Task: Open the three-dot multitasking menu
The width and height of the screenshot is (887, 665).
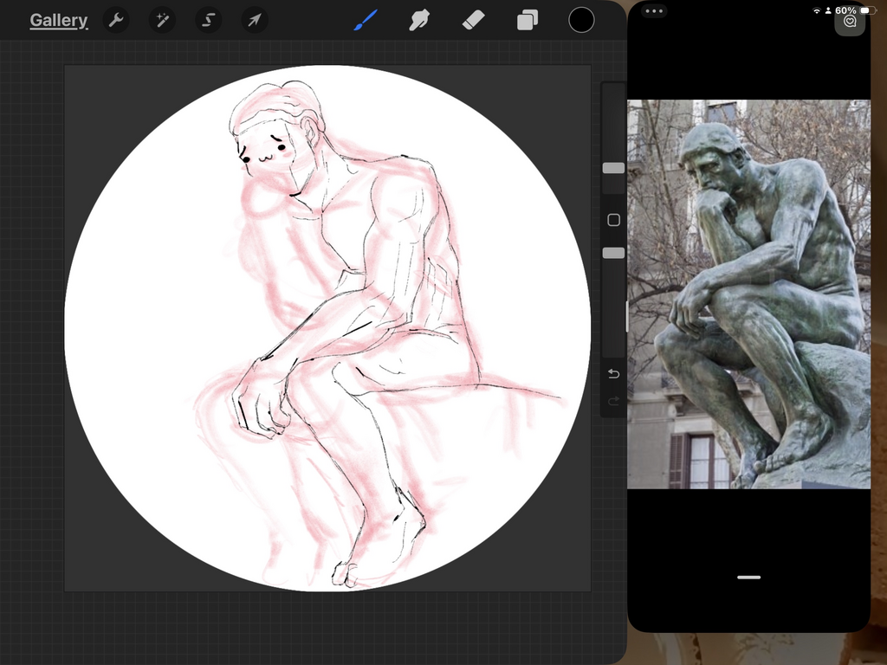Action: click(x=654, y=11)
